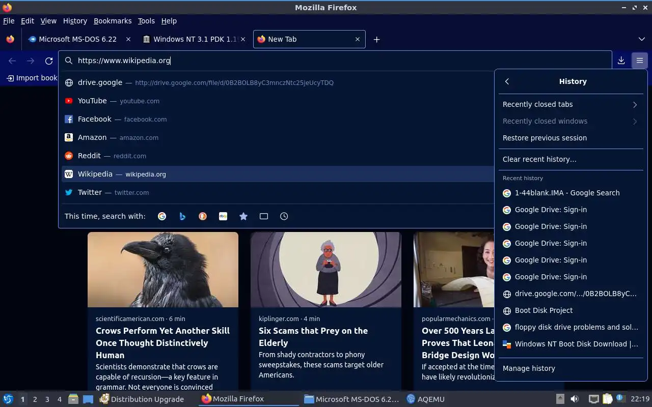The height and width of the screenshot is (407, 652).
Task: Switch to AQEMU in taskbar
Action: (426, 399)
